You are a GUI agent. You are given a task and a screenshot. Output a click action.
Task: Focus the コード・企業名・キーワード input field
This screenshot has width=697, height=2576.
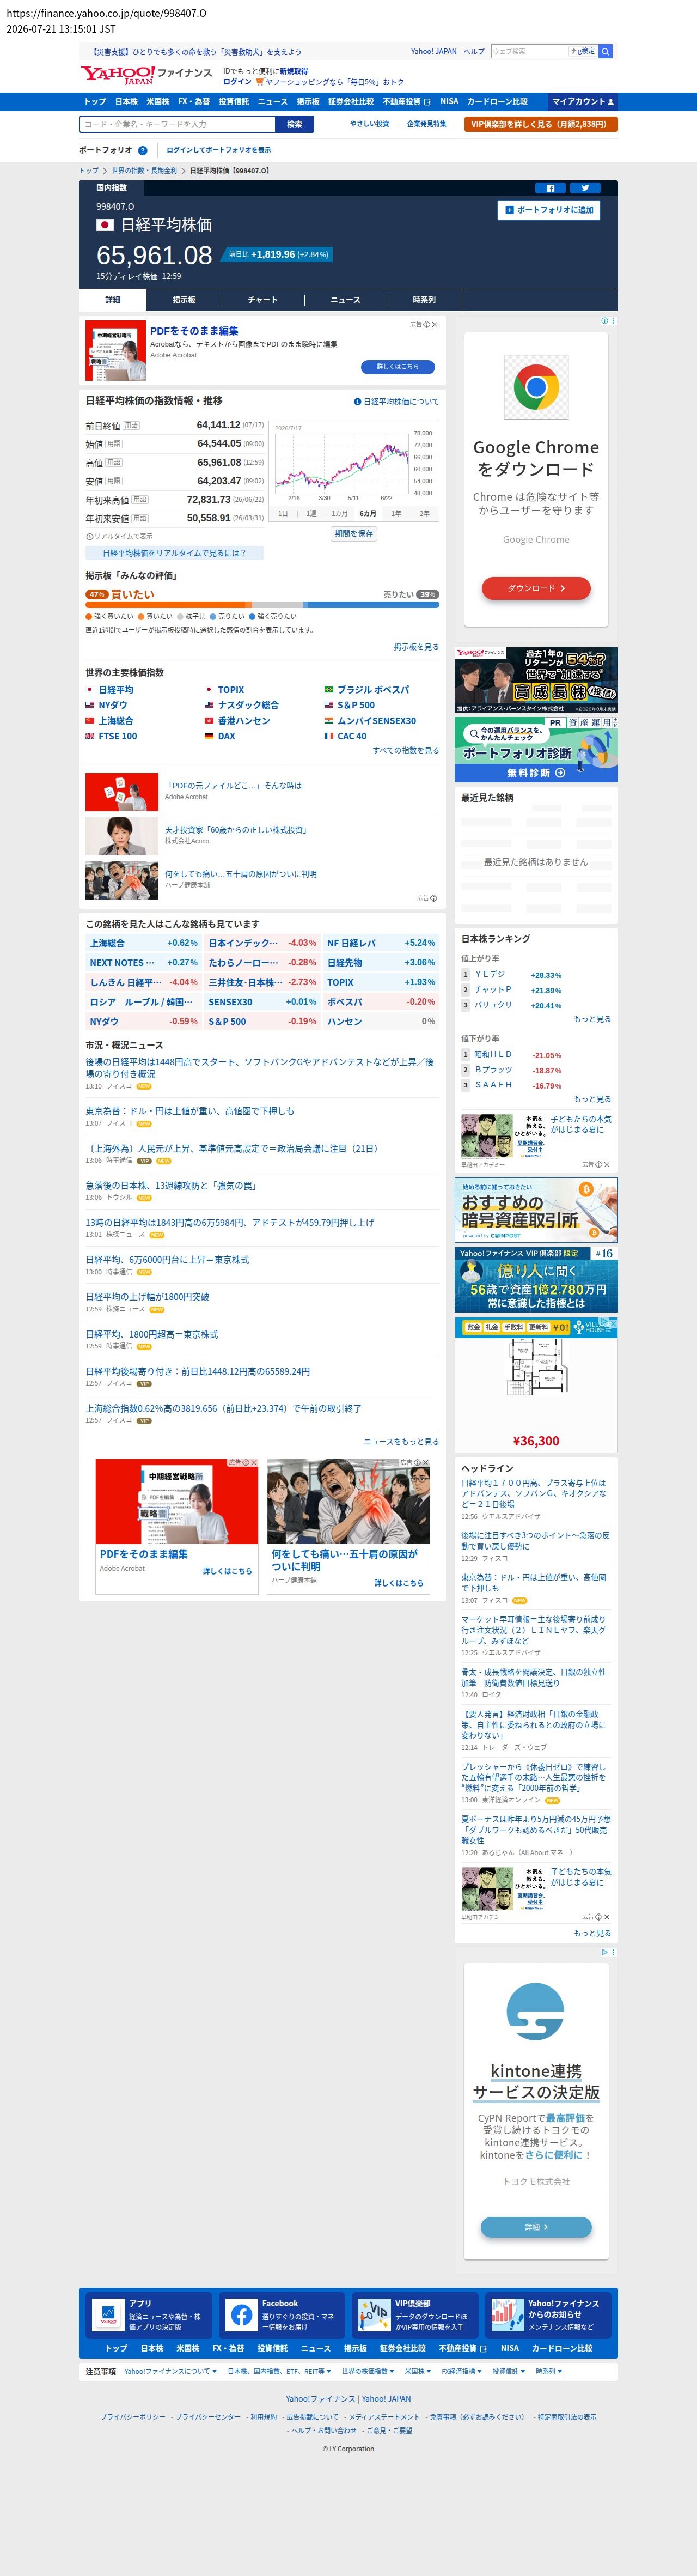click(178, 124)
